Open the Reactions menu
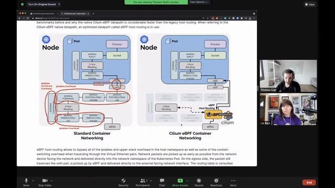 pyautogui.click(x=216, y=182)
